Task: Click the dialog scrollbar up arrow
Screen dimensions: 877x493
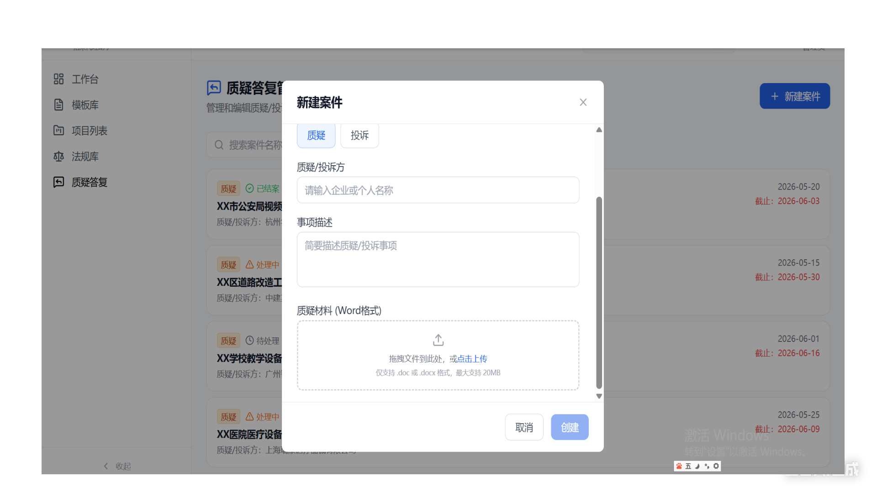Action: point(599,130)
